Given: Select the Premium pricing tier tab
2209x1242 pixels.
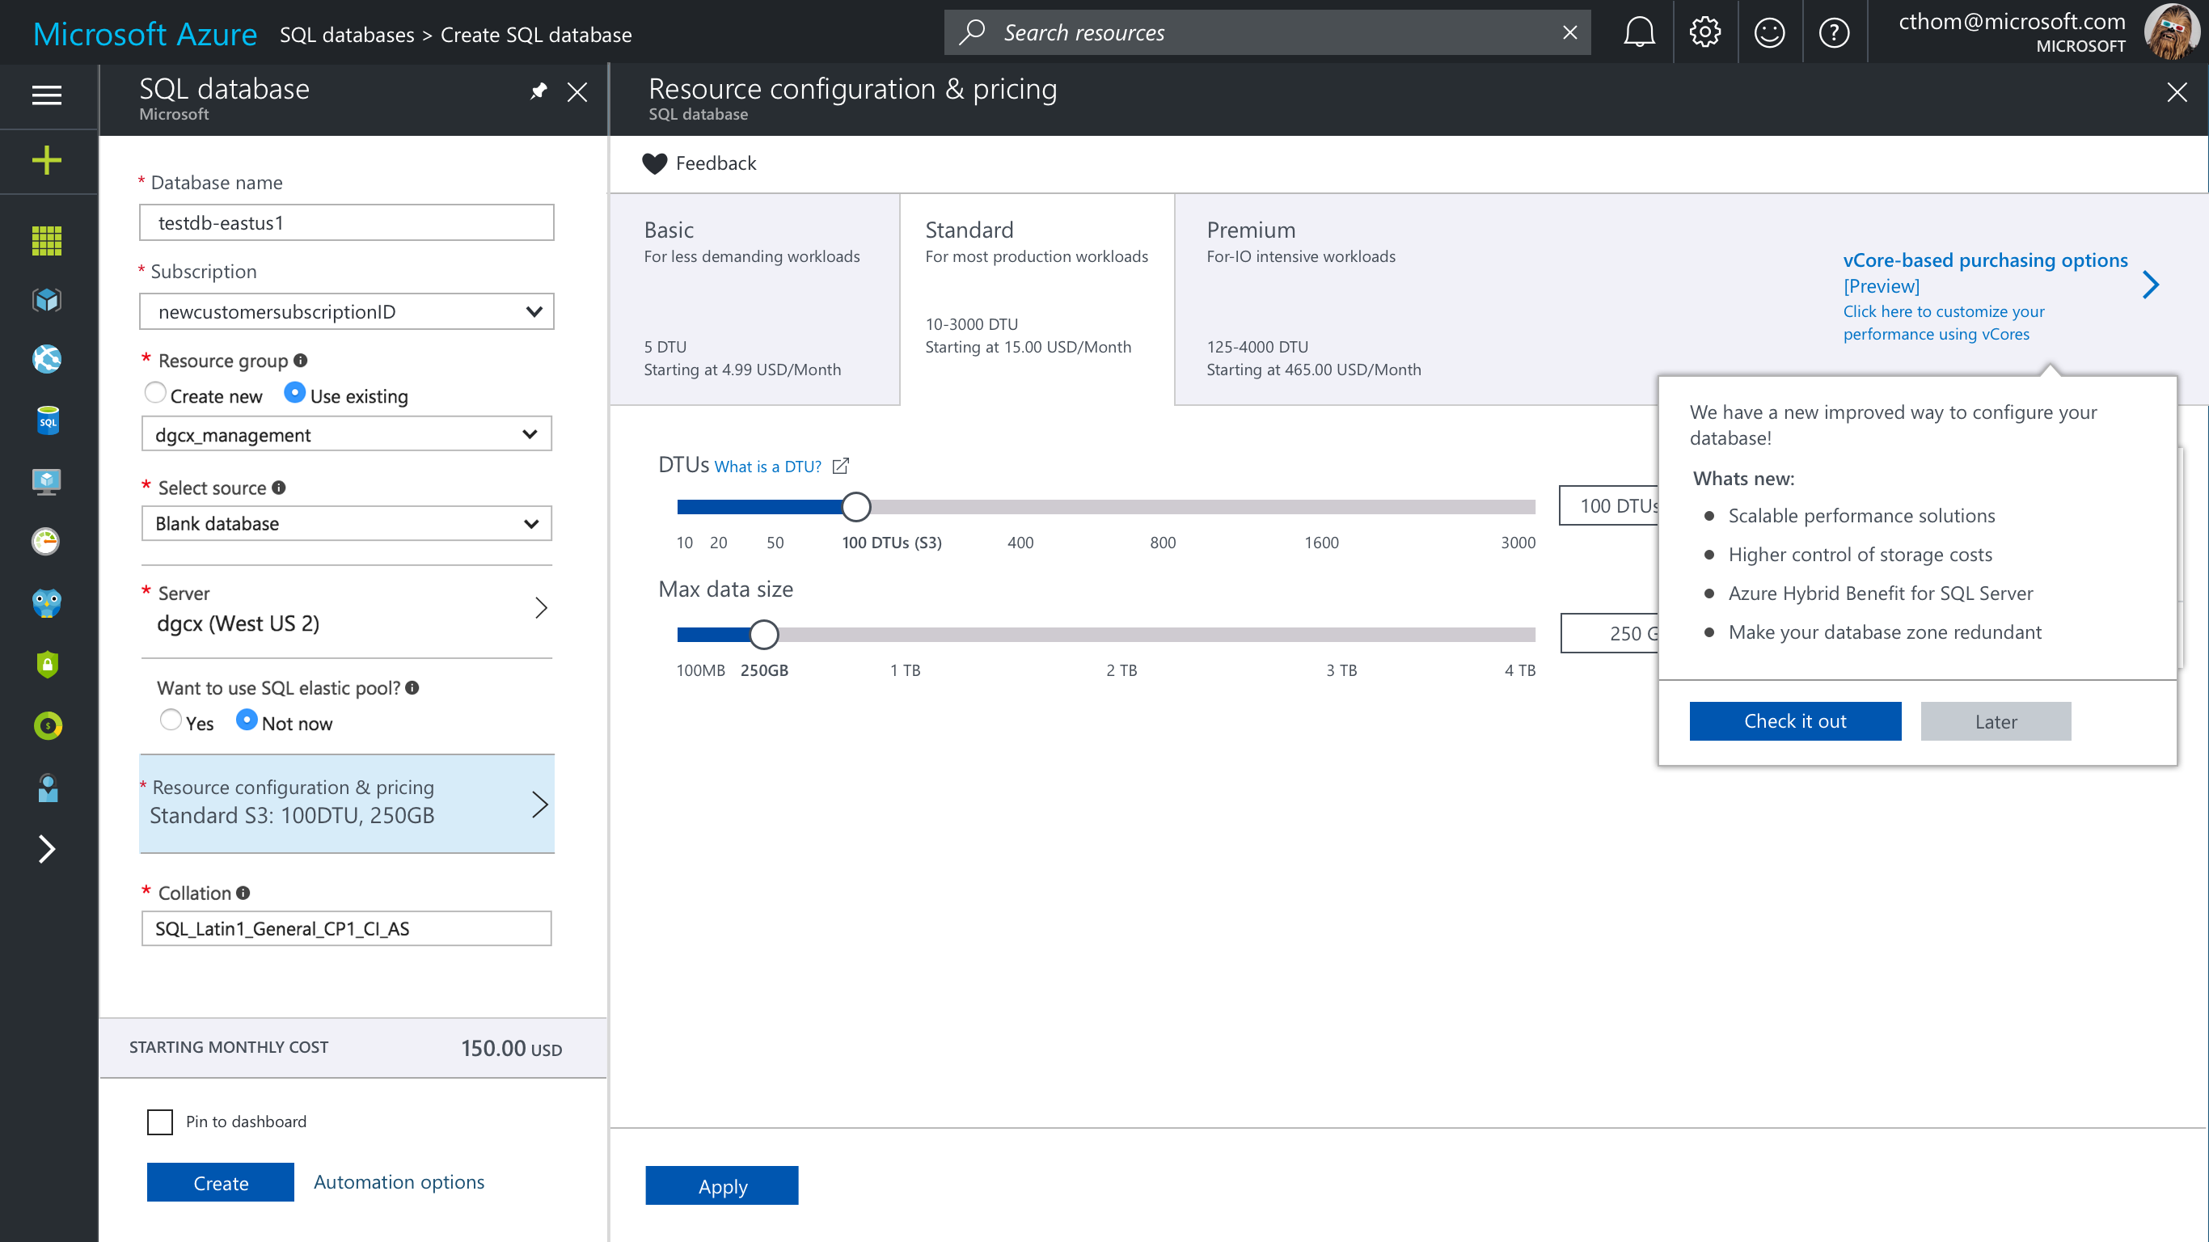Looking at the screenshot, I should (x=1314, y=299).
